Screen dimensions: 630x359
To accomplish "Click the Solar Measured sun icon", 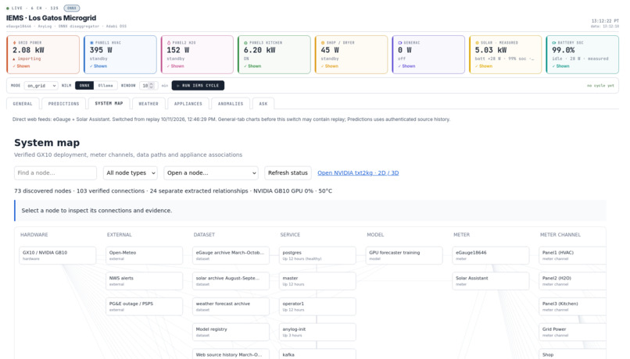I will [477, 42].
